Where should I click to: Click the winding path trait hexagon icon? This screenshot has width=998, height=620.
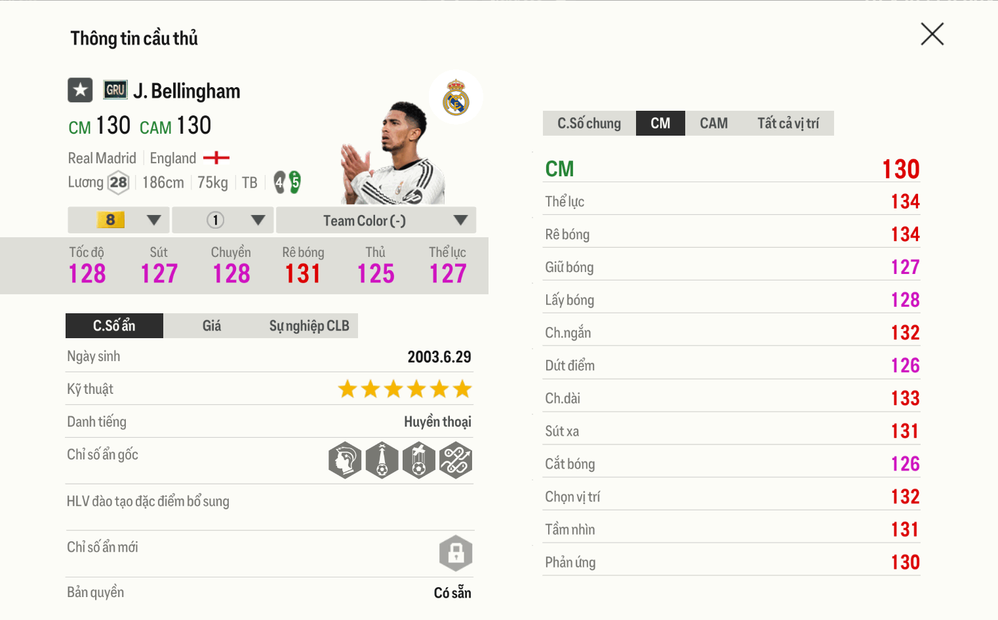tap(456, 460)
